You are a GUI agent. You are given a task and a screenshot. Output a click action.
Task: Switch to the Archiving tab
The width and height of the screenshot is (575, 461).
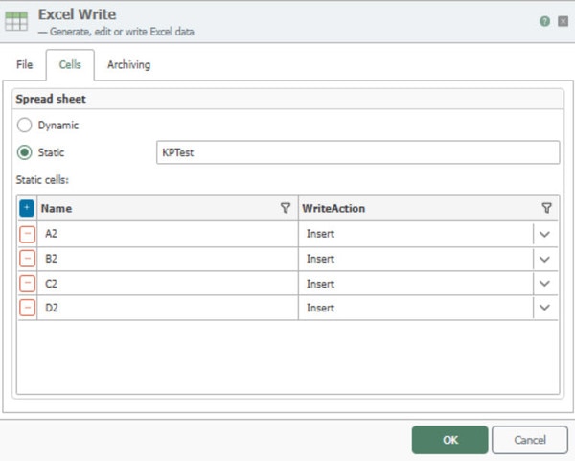click(128, 64)
